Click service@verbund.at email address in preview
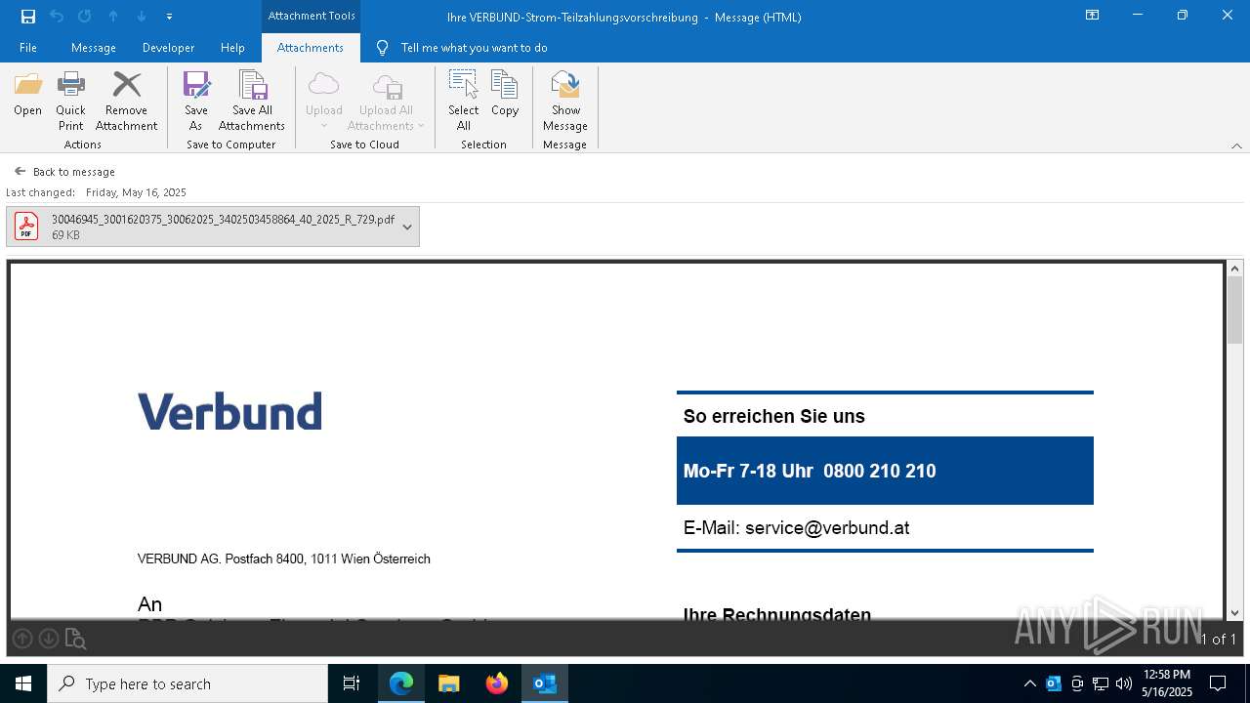This screenshot has height=703, width=1250. [827, 528]
